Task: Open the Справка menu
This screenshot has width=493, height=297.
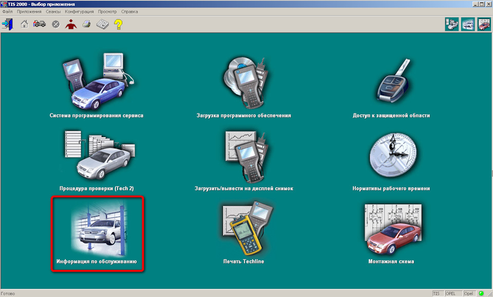Action: (x=129, y=12)
